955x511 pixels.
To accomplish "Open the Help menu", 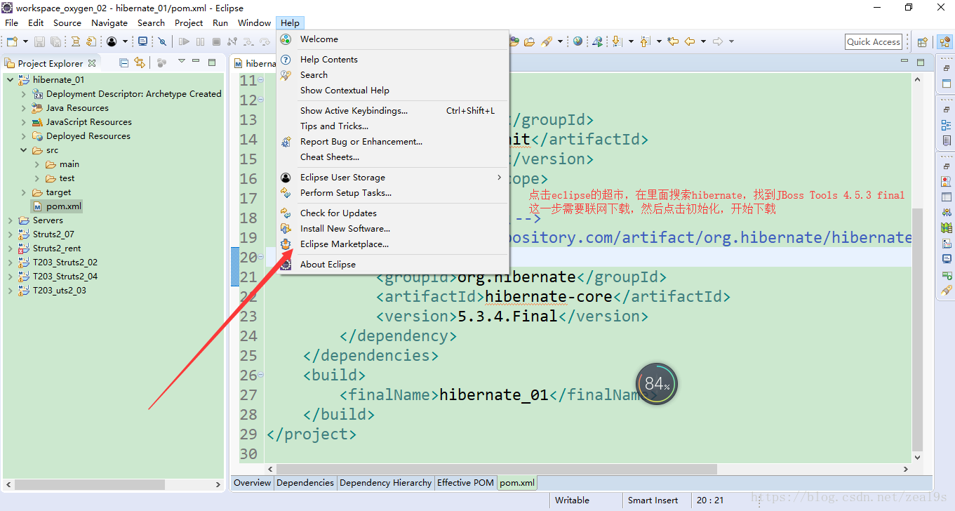I will pyautogui.click(x=290, y=23).
